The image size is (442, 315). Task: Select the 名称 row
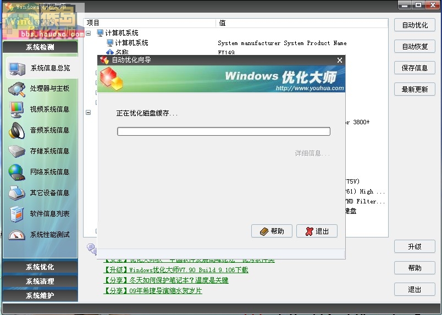(x=121, y=52)
